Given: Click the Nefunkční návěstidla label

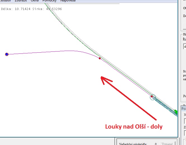Looking at the screenshot, I should (133, 144).
